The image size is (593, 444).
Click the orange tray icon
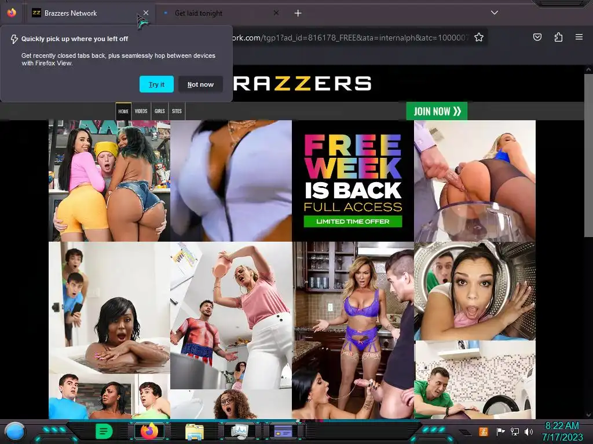pyautogui.click(x=484, y=431)
